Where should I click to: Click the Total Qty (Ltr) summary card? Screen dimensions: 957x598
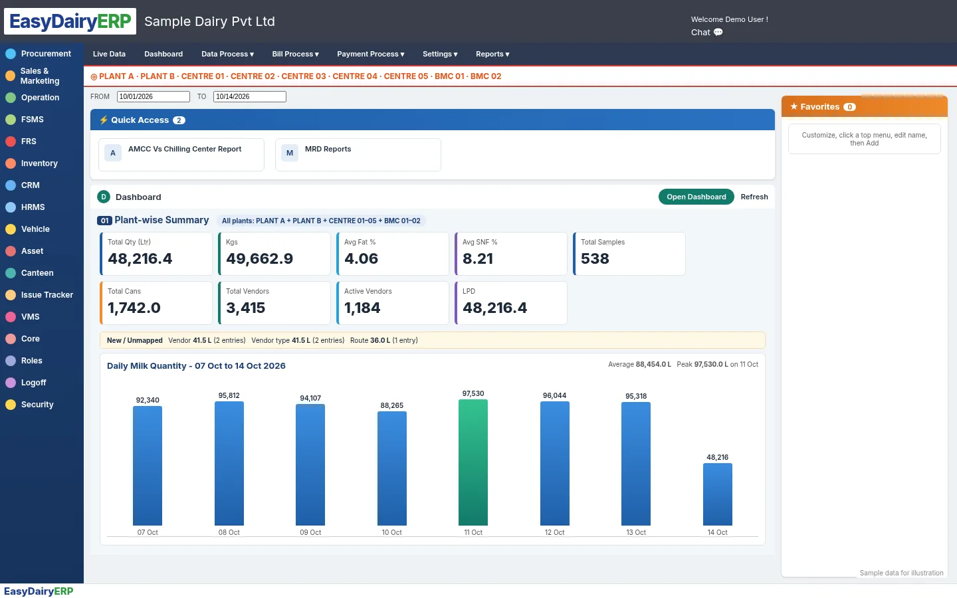click(x=156, y=254)
